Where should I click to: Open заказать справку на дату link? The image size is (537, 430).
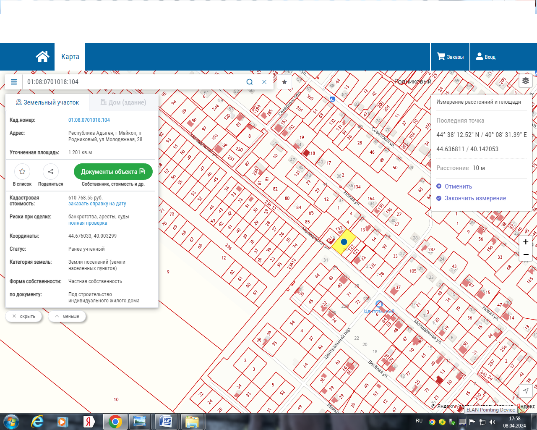point(97,204)
